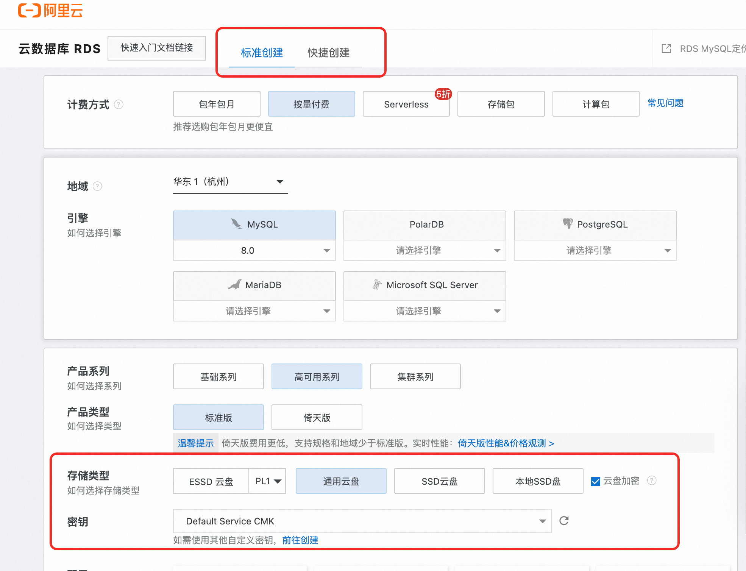Select the PolarDB engine card
Screen dimensions: 746x571
pyautogui.click(x=425, y=225)
